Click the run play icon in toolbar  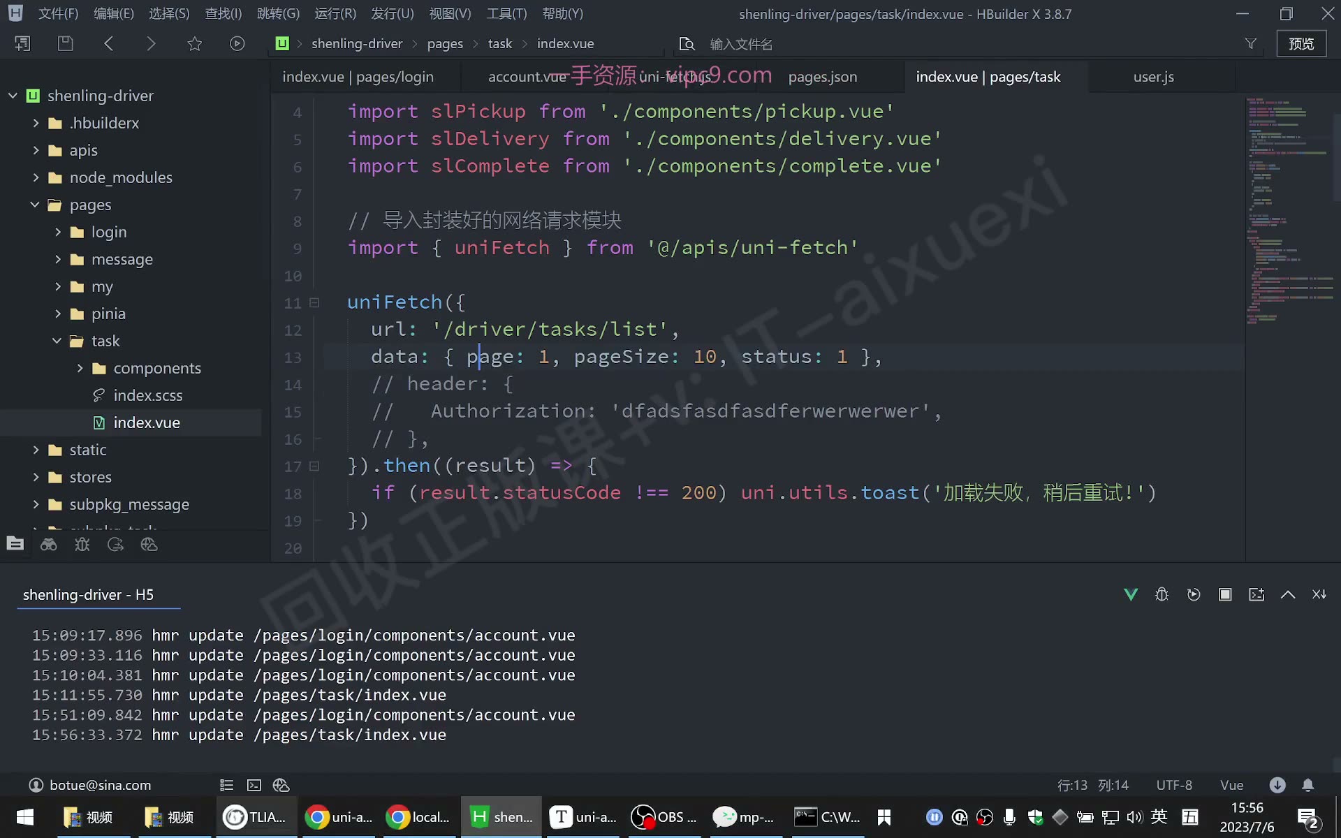[x=237, y=43]
